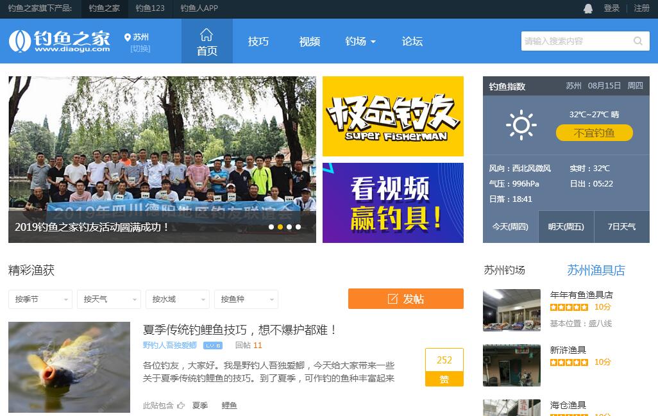This screenshot has height=416, width=658.
Task: Click the 不宜钓鱼 fishing index button
Action: click(x=595, y=133)
